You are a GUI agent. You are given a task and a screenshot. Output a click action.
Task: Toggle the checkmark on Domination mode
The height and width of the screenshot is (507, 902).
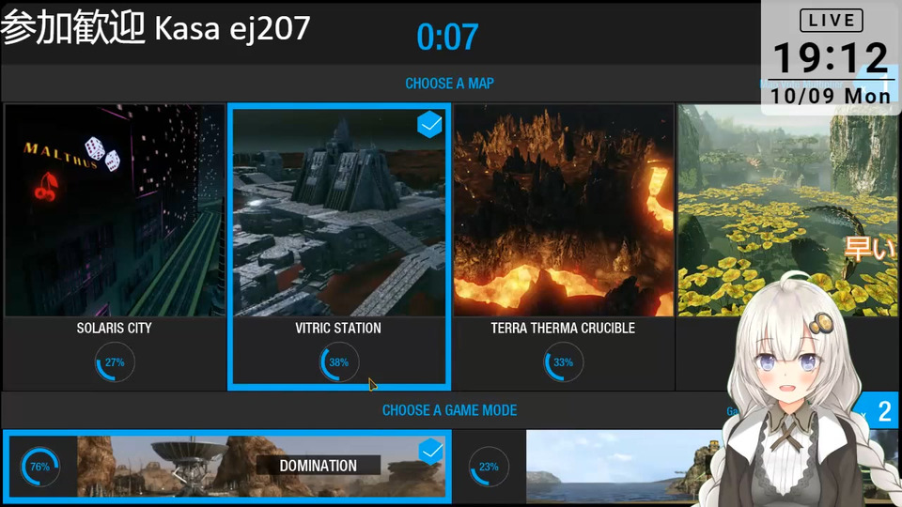(430, 452)
